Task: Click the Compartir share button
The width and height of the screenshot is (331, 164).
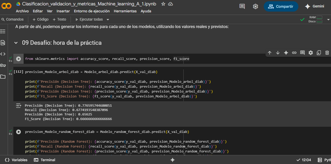Action: (x=281, y=6)
